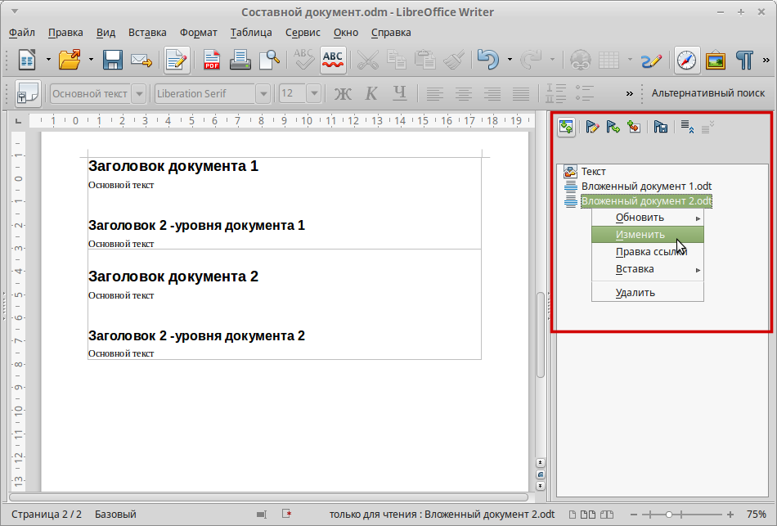Open the font name dropdown arrow
The width and height of the screenshot is (777, 526).
(263, 93)
